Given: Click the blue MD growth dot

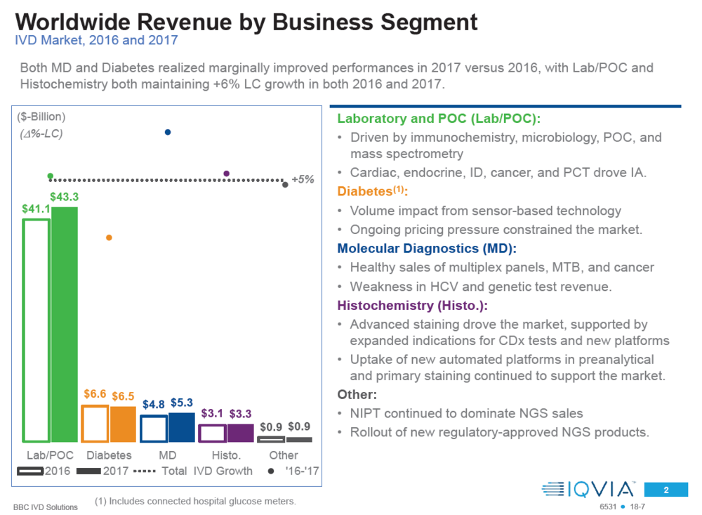Looking at the screenshot, I should click(168, 132).
